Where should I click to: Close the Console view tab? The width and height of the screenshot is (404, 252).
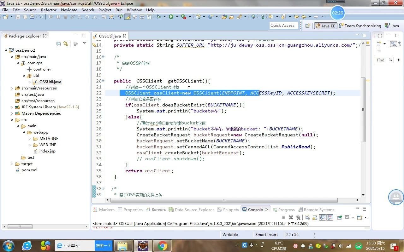(267, 209)
